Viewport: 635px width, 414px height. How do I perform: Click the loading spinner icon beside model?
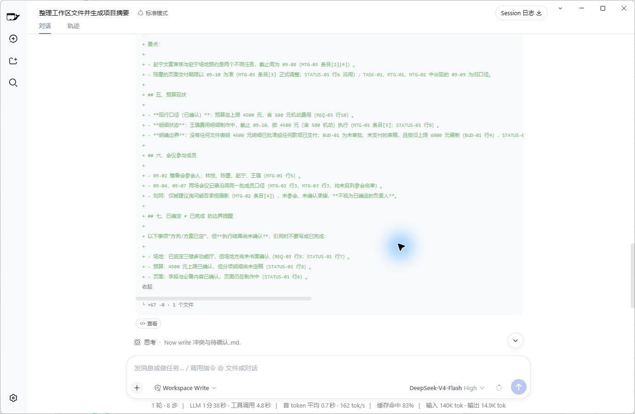499,388
